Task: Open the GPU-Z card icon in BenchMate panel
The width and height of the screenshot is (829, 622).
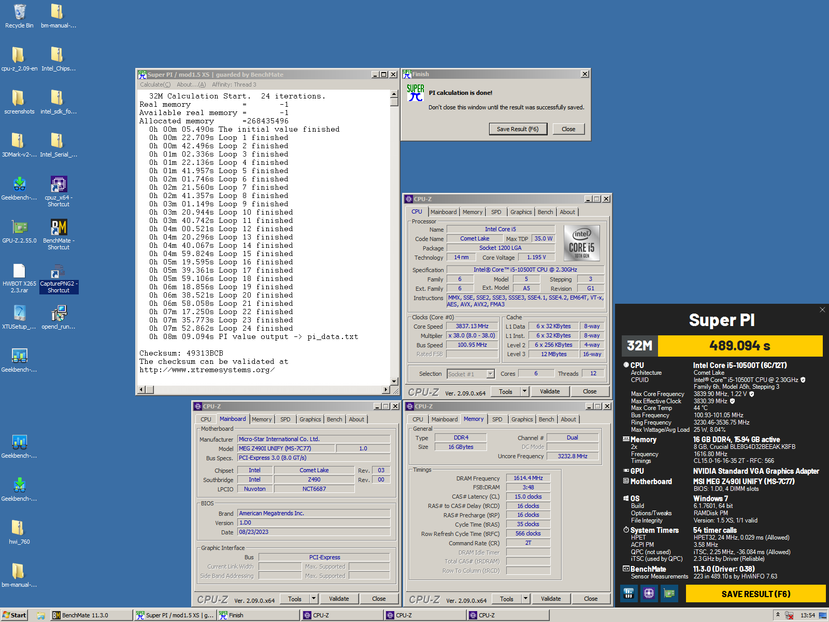Action: click(x=669, y=593)
